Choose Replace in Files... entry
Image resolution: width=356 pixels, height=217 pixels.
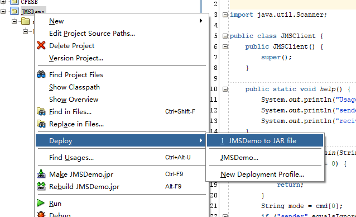pyautogui.click(x=122, y=124)
